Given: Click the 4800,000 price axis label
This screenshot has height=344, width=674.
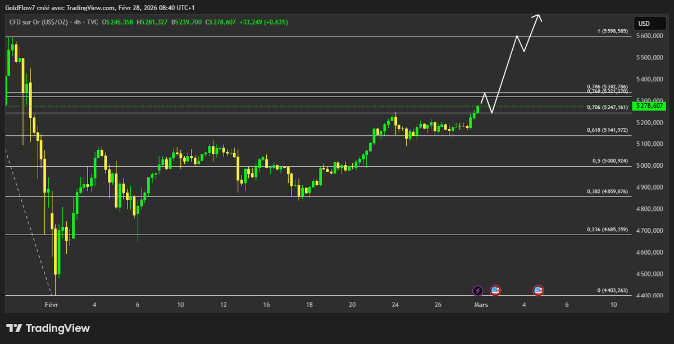Looking at the screenshot, I should click(x=649, y=209).
